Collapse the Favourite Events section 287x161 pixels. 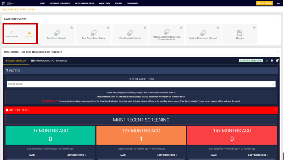[278, 19]
